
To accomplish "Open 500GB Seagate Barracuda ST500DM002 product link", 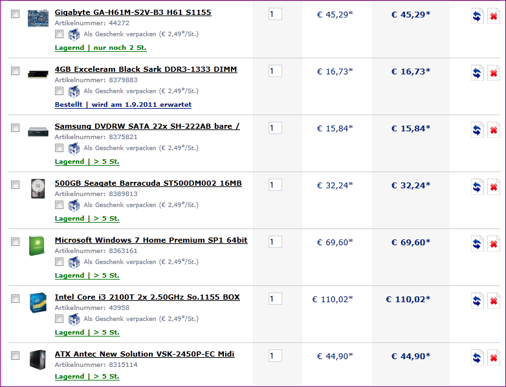I will coord(148,183).
